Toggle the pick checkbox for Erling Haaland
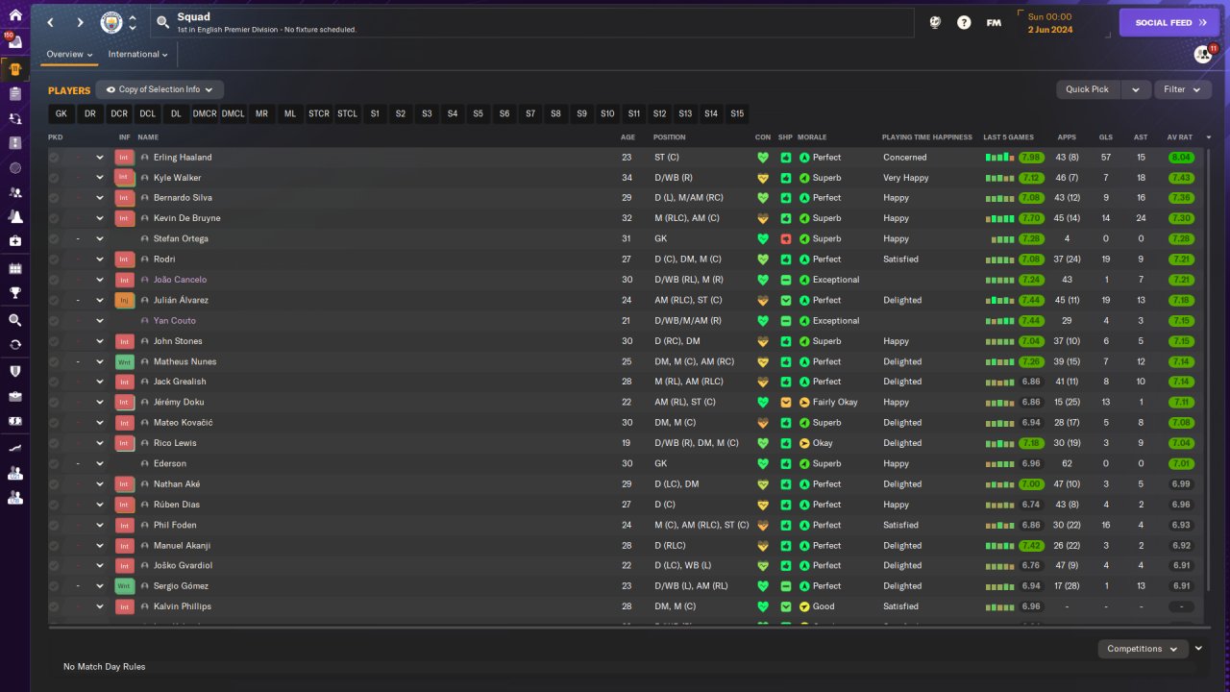The width and height of the screenshot is (1230, 692). (55, 158)
